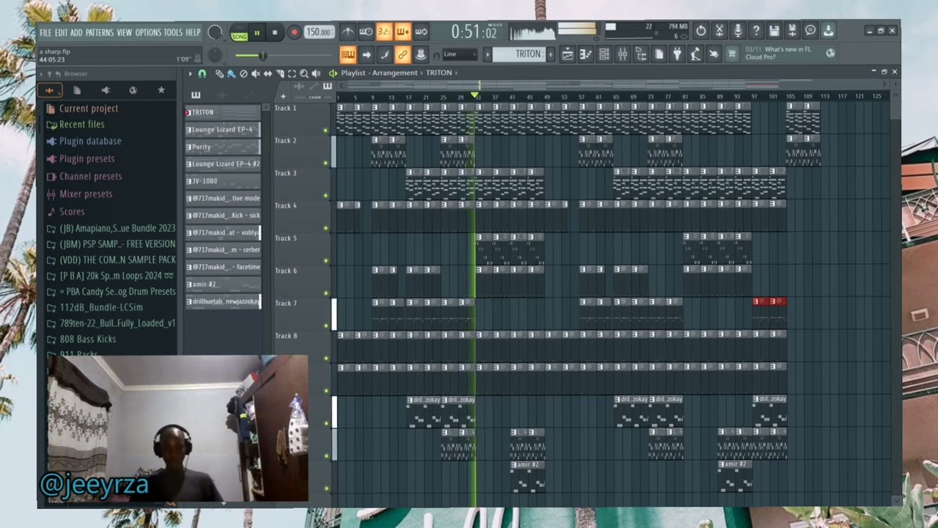
Task: Mute Track 3 with green LED
Action: point(325,196)
